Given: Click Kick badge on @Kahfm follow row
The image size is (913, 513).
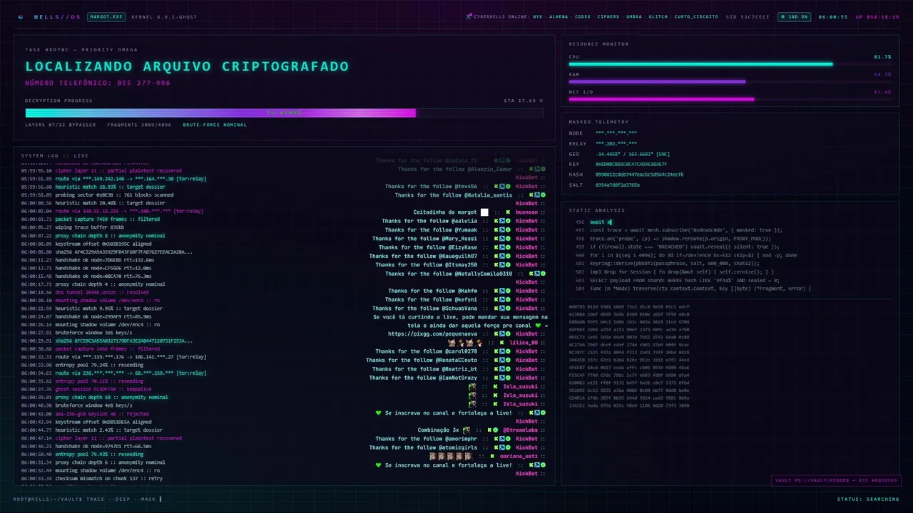Looking at the screenshot, I should (x=496, y=291).
